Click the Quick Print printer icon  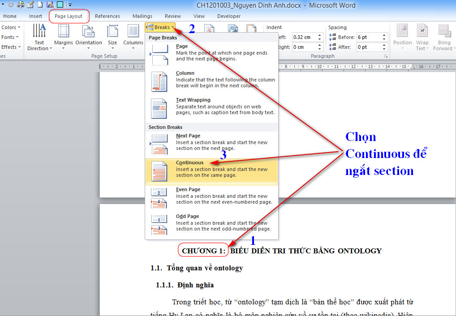click(x=20, y=4)
